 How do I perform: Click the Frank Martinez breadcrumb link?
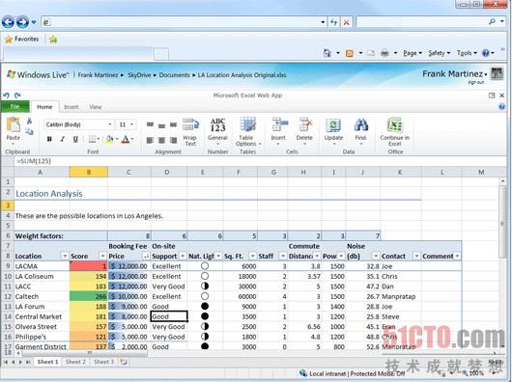98,75
